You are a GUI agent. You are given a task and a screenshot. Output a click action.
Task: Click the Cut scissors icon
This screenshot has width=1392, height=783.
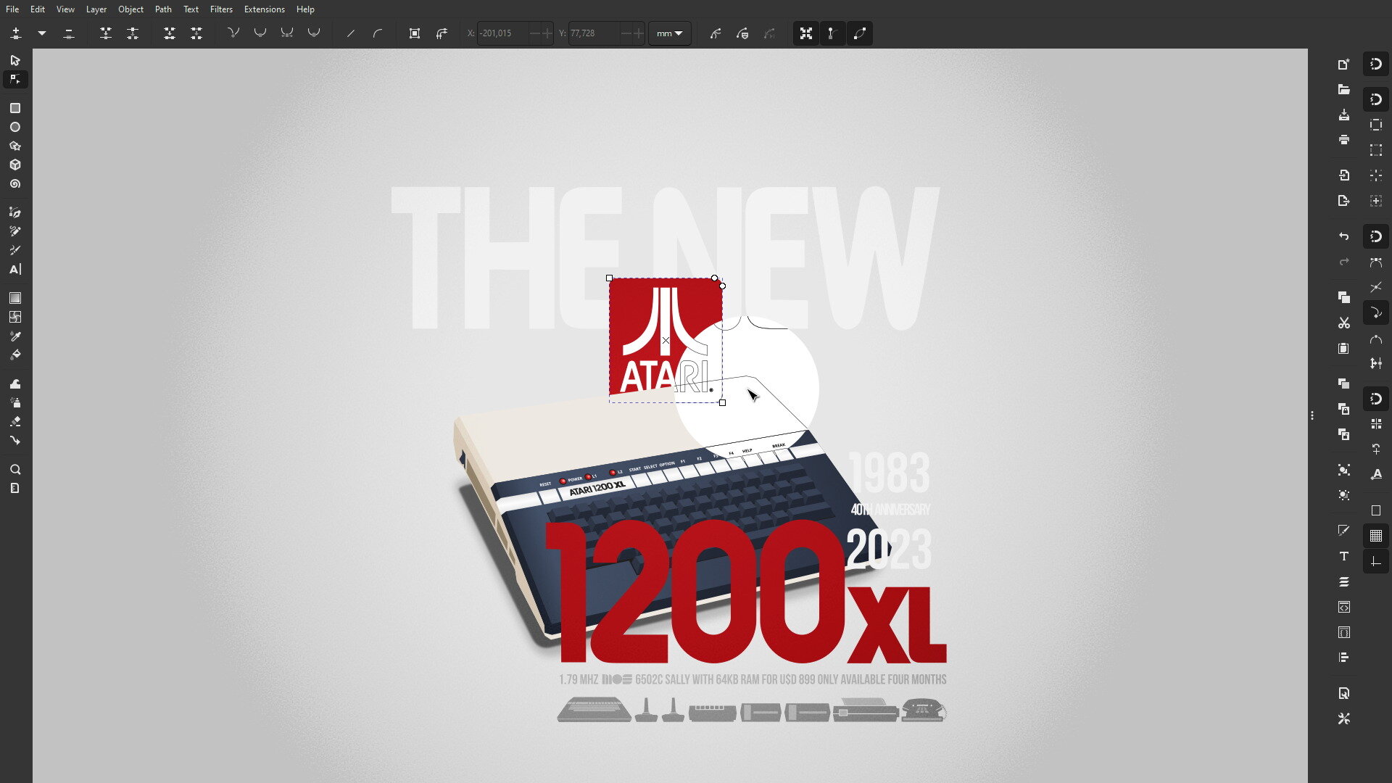[1344, 323]
